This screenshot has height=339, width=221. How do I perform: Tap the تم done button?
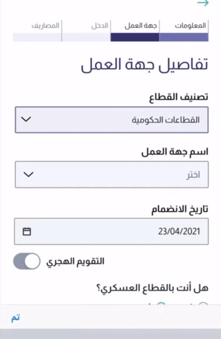[x=16, y=318]
